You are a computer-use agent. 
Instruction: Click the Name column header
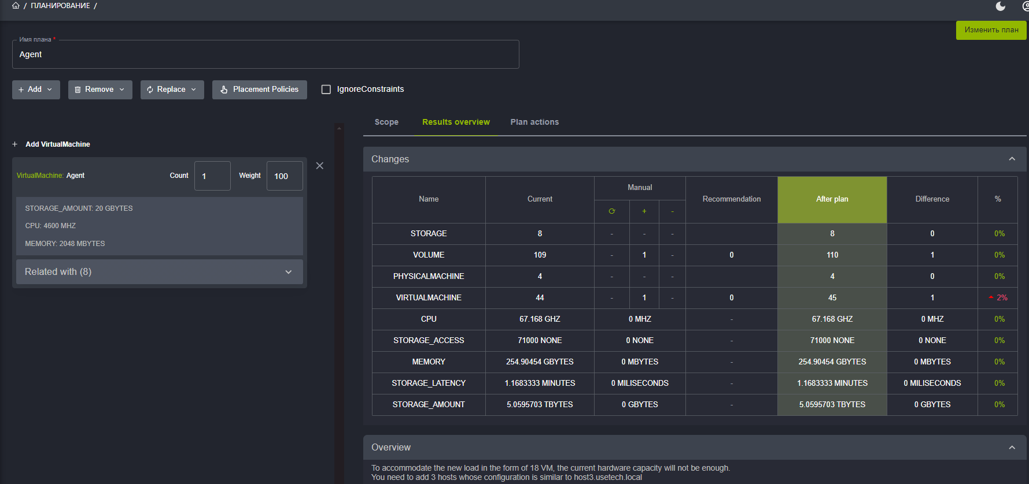429,199
